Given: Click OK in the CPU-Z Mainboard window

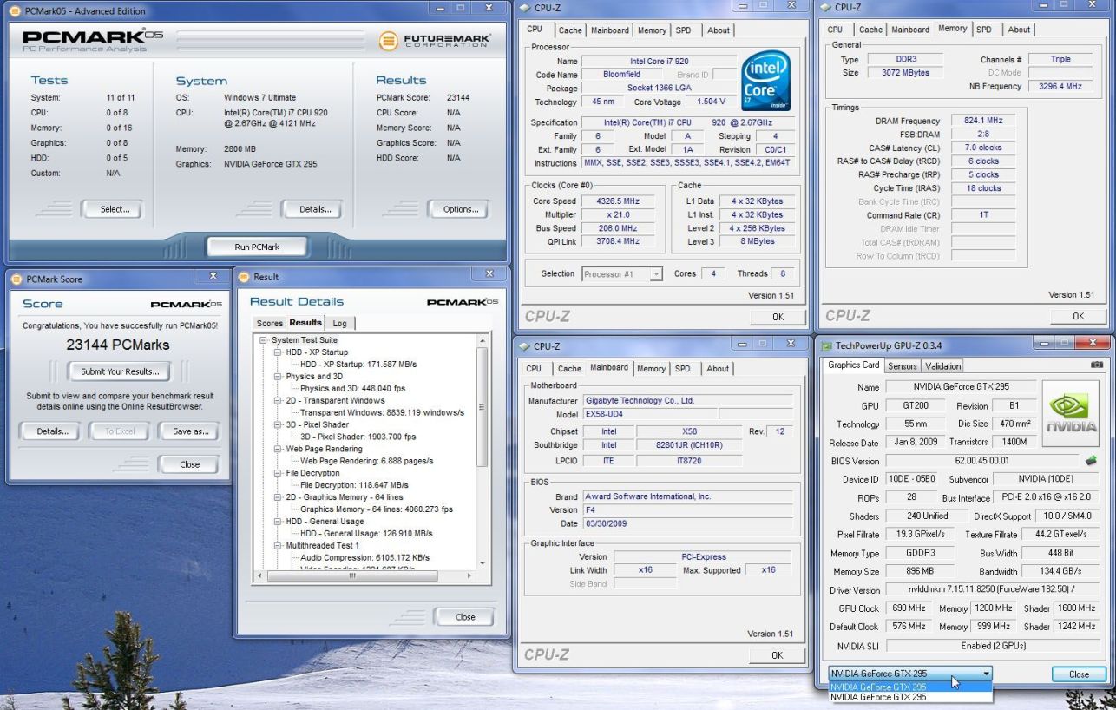Looking at the screenshot, I should 778,655.
